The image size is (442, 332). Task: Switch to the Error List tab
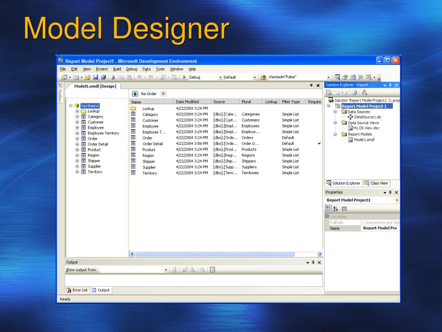tap(77, 290)
